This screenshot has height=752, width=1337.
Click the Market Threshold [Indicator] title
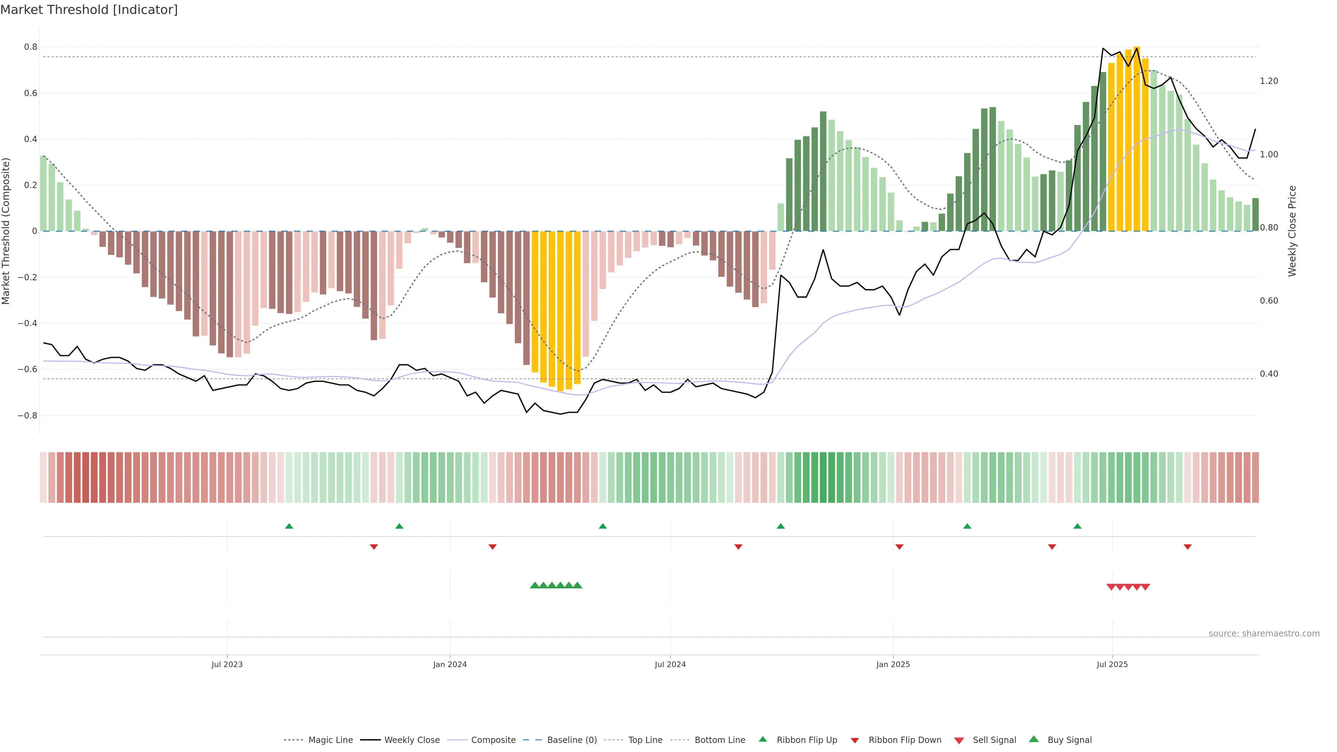pos(89,10)
